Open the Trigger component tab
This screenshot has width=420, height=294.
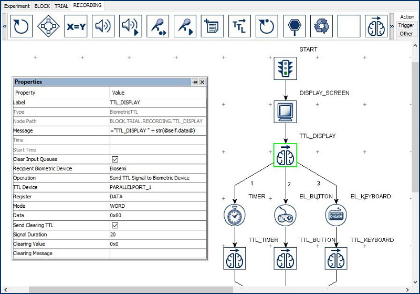[406, 25]
